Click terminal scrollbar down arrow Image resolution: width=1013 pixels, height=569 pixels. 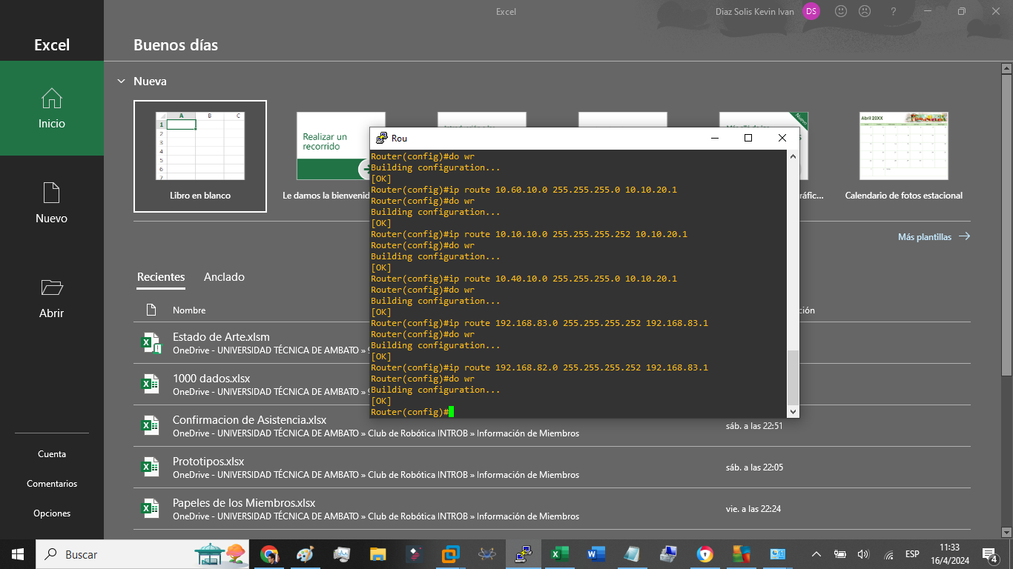click(793, 411)
